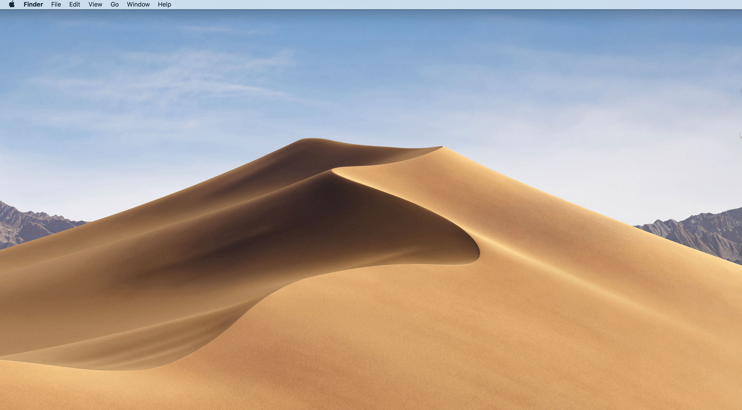Click the right mountain range on wallpaper
742x410 pixels.
click(x=700, y=232)
